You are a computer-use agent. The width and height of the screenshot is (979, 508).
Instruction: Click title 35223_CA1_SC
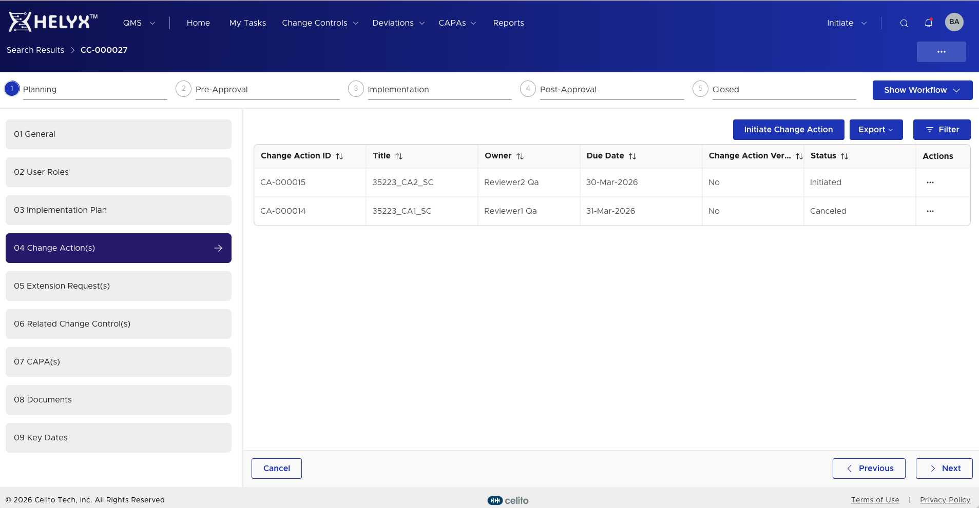click(x=402, y=211)
